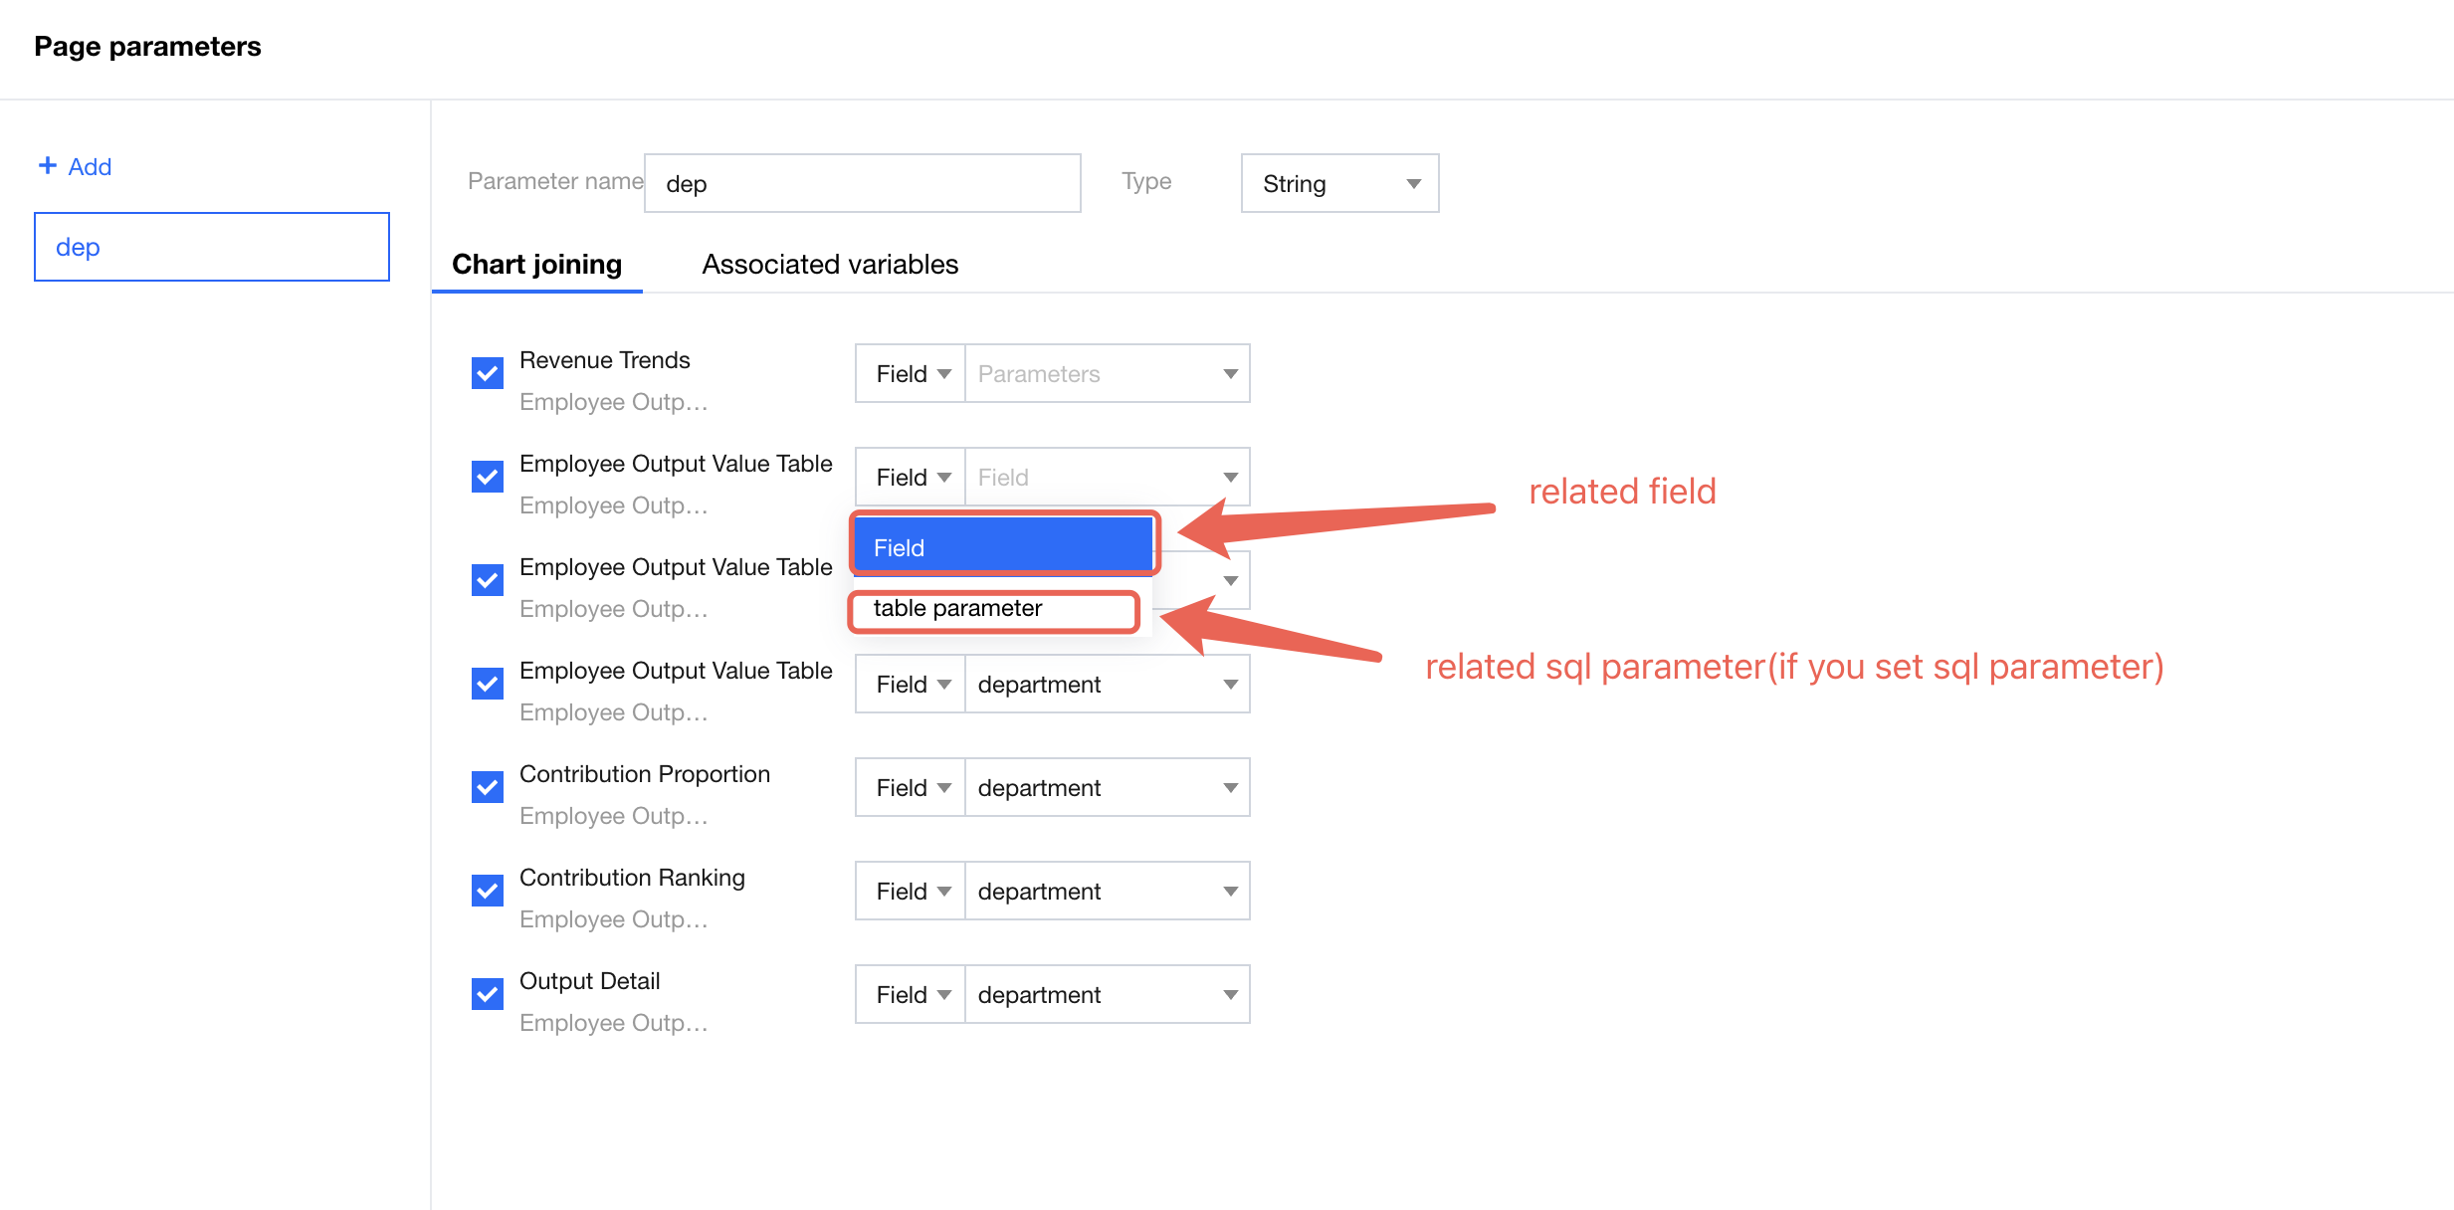Image resolution: width=2454 pixels, height=1210 pixels.
Task: Open department dropdown for Output Detail
Action: point(1107,995)
